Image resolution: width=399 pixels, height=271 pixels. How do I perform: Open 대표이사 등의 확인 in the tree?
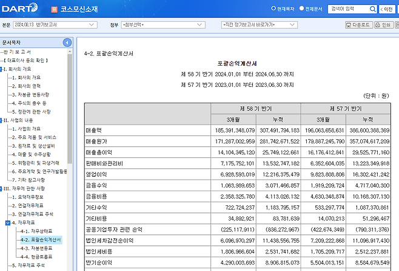tap(25, 60)
